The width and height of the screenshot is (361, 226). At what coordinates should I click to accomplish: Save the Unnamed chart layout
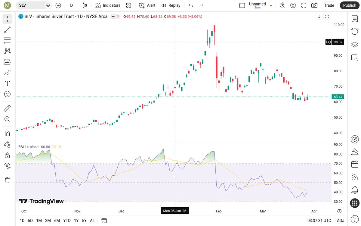(257, 5)
